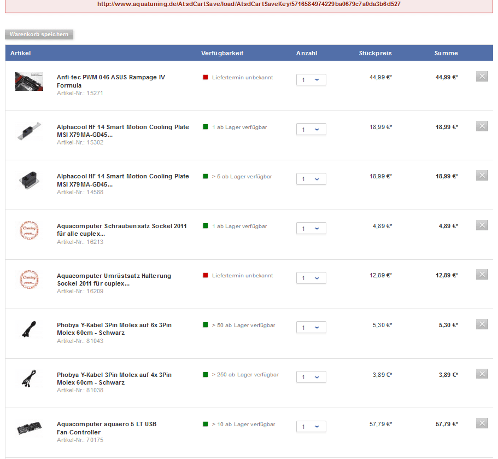This screenshot has height=459, width=498.
Task: Click green stock indicator for article 14588
Action: pyautogui.click(x=206, y=176)
